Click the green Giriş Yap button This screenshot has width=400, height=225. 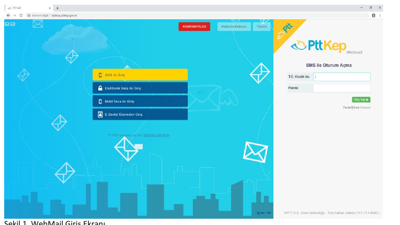(361, 99)
